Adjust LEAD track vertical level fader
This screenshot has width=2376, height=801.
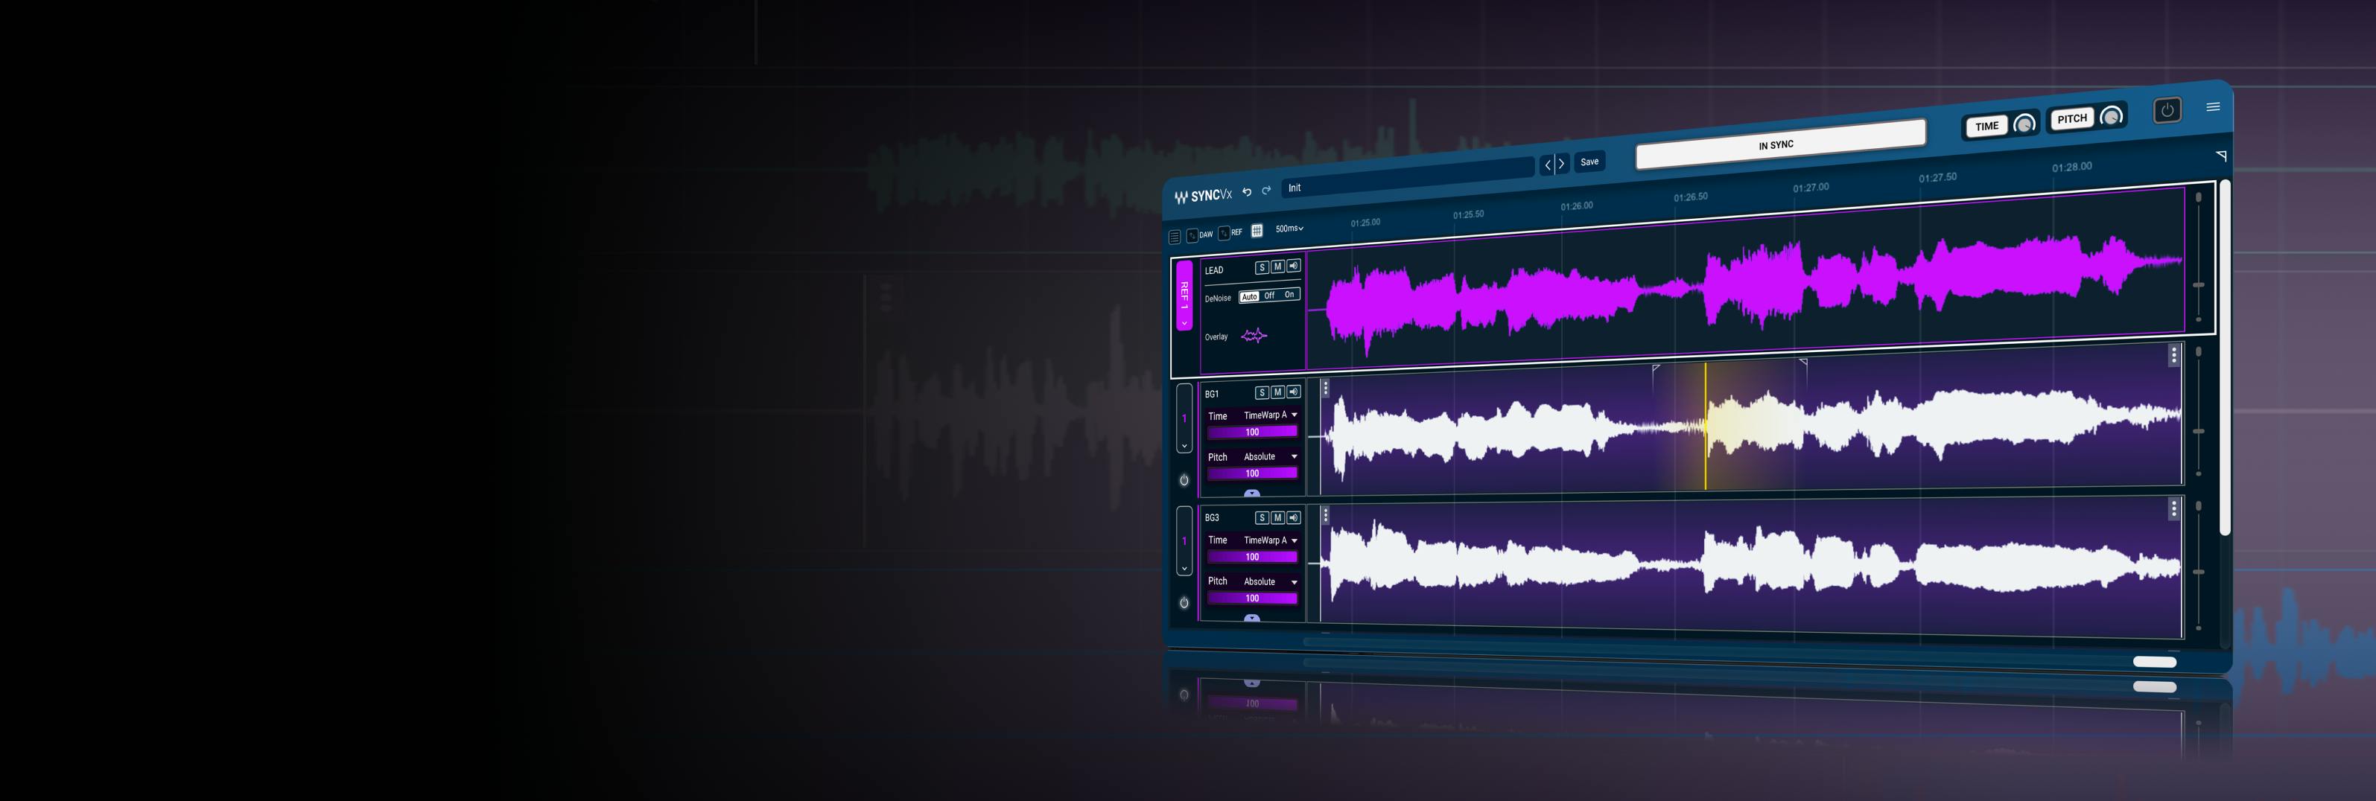(2199, 285)
